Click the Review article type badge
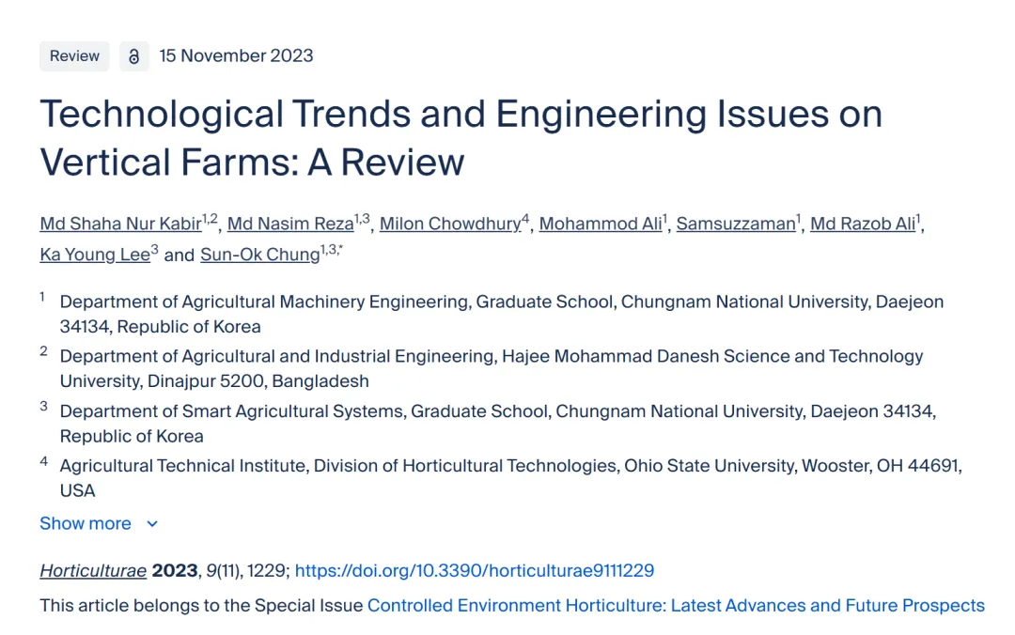1015x635 pixels. click(x=74, y=56)
